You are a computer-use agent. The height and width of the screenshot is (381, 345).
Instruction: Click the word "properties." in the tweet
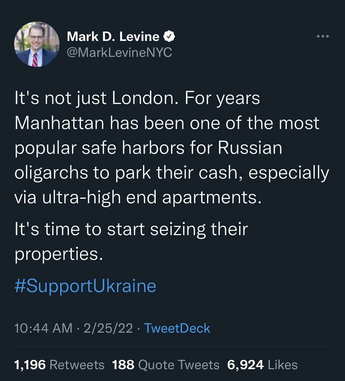tap(59, 254)
